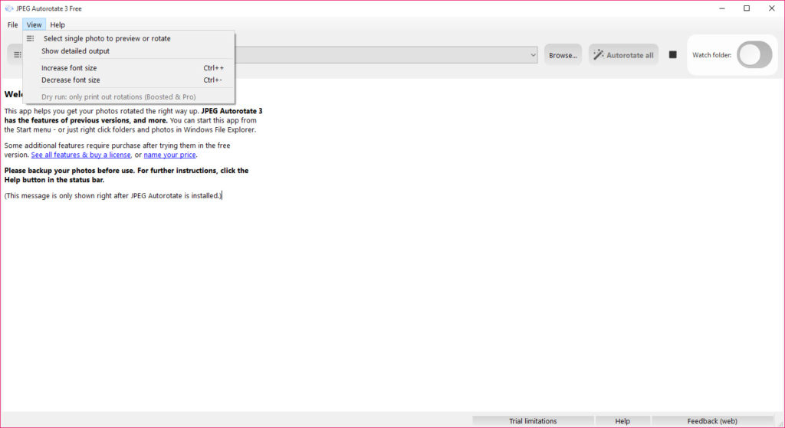785x428 pixels.
Task: Click disabled Dry run menu entry
Action: tap(129, 97)
